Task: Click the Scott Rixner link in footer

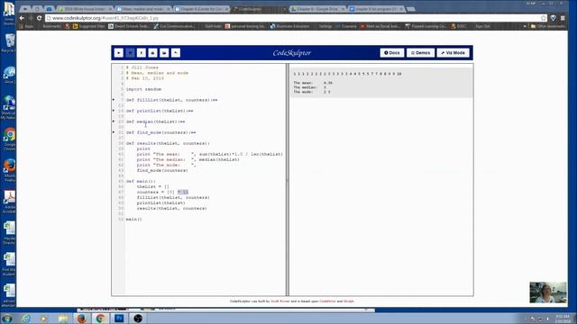Action: pos(280,301)
